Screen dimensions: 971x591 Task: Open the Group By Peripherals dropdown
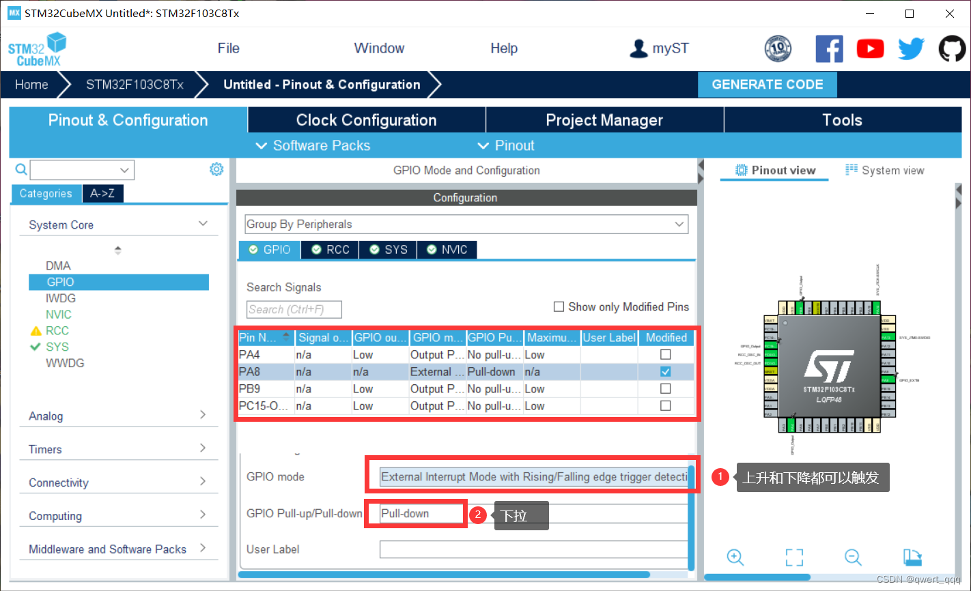click(466, 225)
